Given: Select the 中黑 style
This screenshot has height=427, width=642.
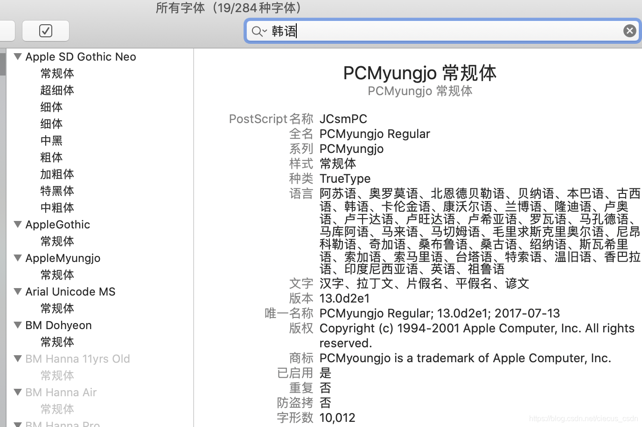Looking at the screenshot, I should (x=51, y=141).
